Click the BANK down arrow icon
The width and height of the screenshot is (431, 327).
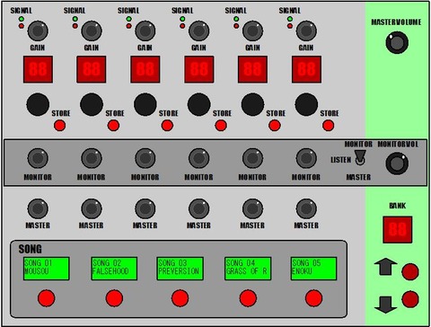[x=385, y=305]
